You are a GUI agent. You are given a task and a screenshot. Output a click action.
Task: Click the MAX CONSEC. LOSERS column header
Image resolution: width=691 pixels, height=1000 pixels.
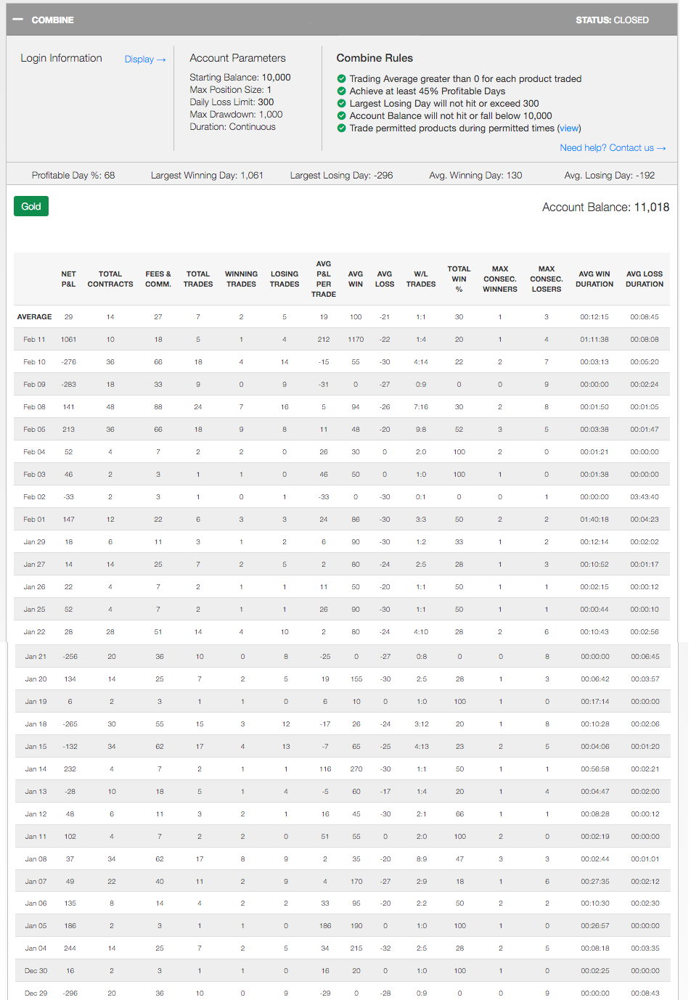tap(547, 279)
